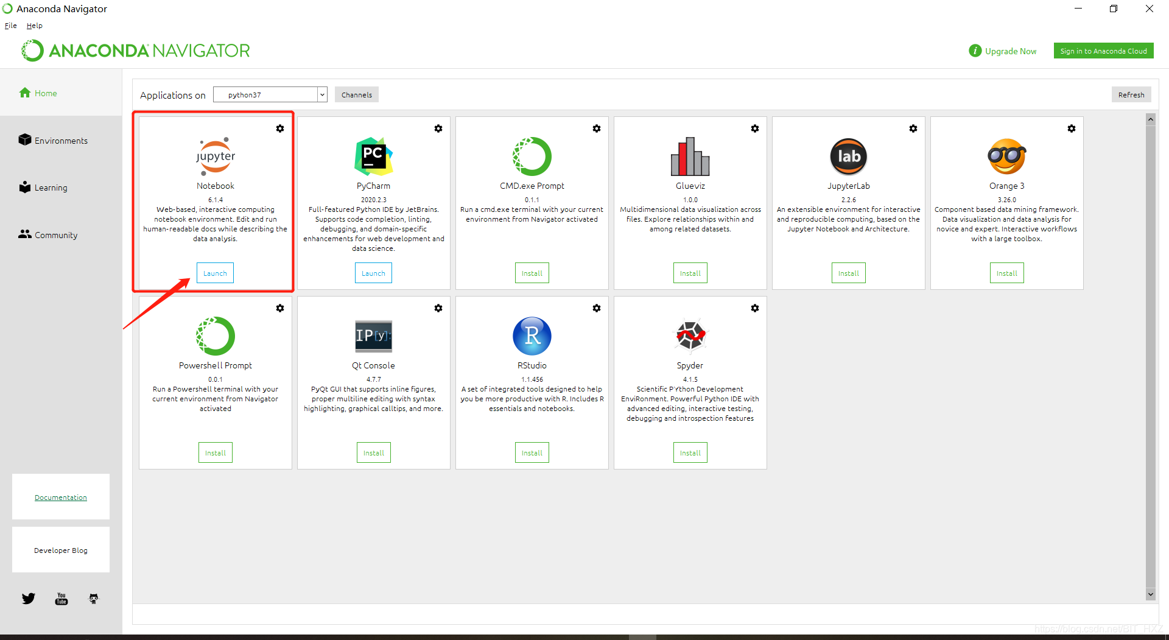Click the Qt Console IPython logo
This screenshot has height=640, width=1169.
374,336
